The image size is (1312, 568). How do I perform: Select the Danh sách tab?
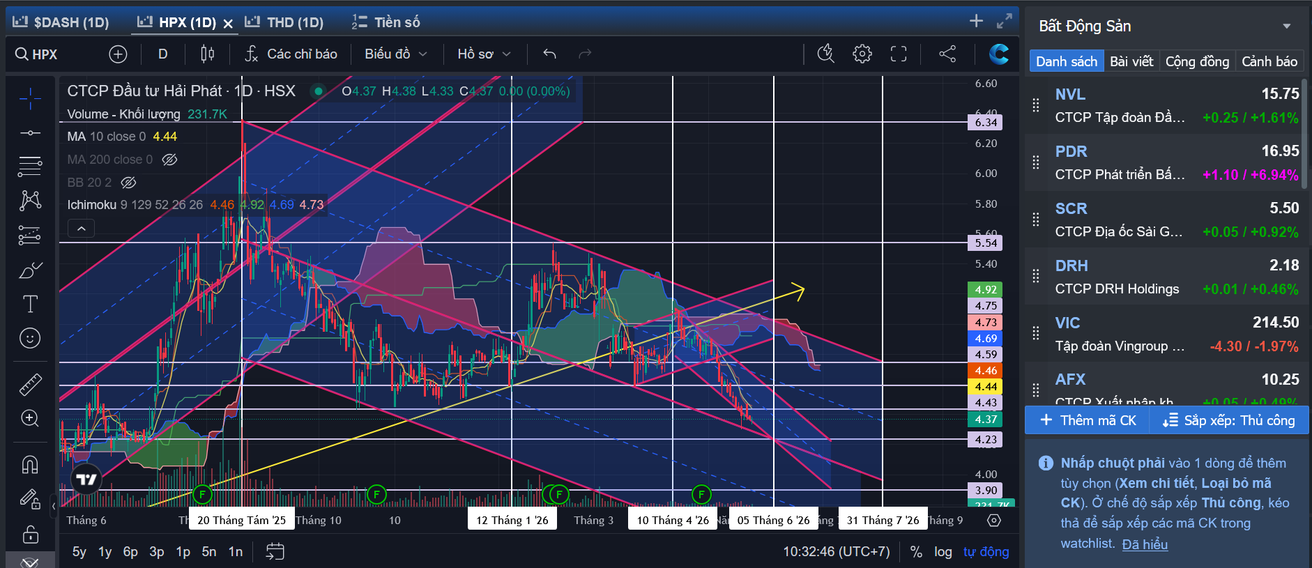(1067, 61)
